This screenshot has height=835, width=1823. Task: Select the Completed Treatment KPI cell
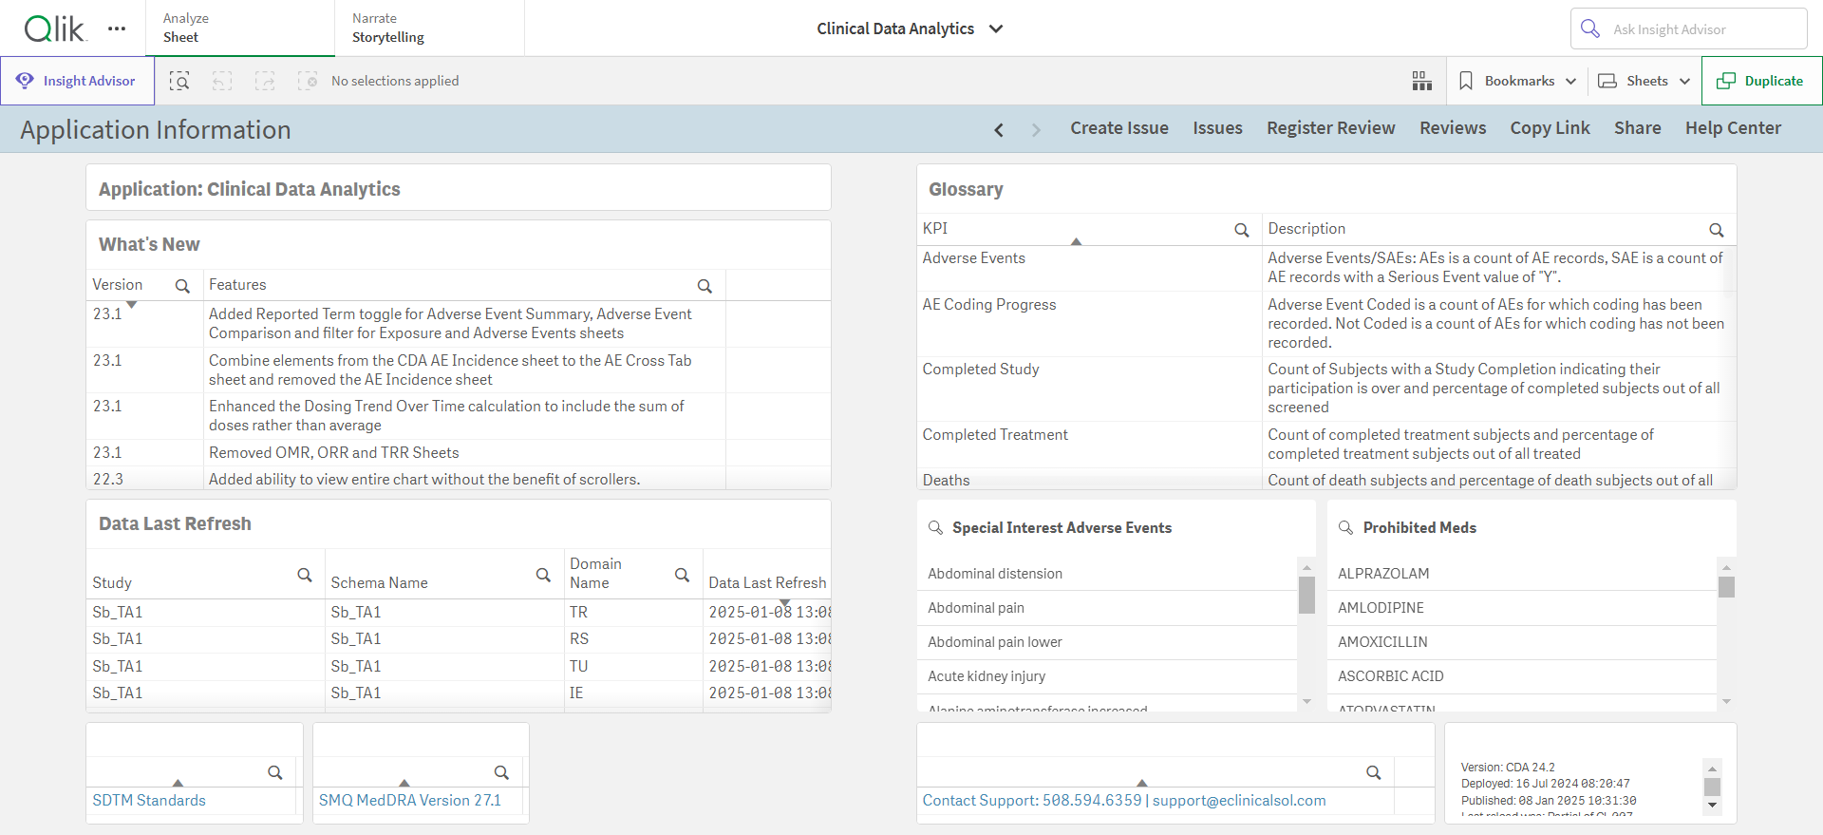tap(1088, 445)
